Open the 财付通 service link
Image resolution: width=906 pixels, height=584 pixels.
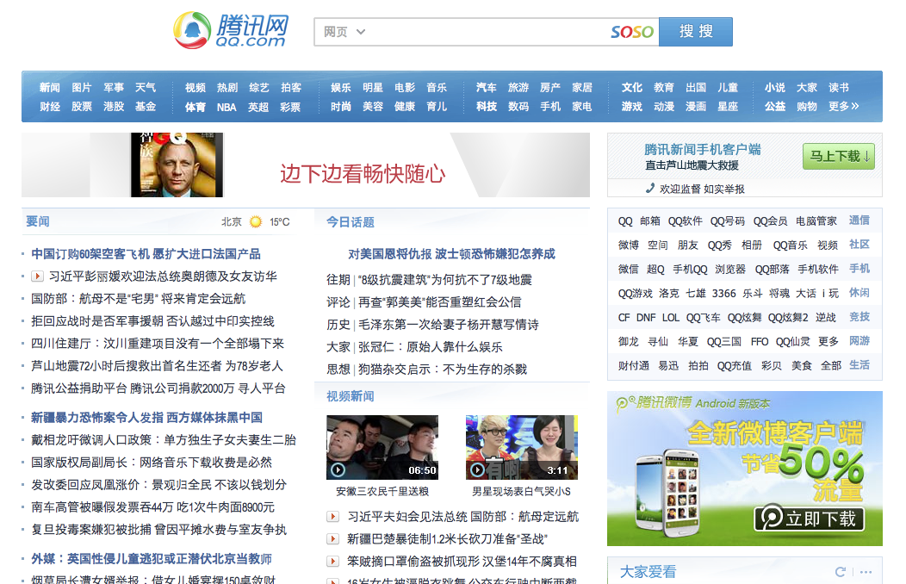[633, 366]
